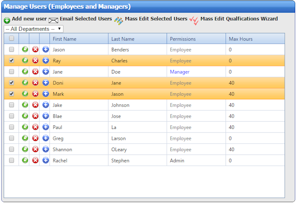Screen dimensions: 297x203
Task: Toggle the select-all checkbox in table header
Action: click(11, 39)
